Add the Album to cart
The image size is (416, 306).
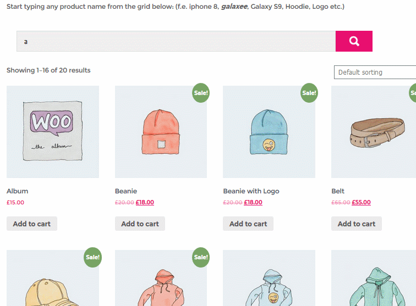tap(32, 224)
